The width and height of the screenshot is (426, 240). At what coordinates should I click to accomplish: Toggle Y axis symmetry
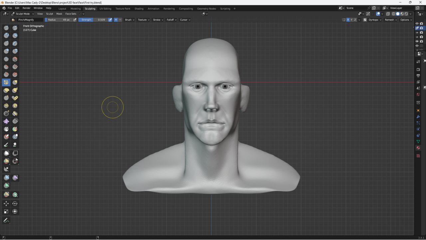(351, 20)
